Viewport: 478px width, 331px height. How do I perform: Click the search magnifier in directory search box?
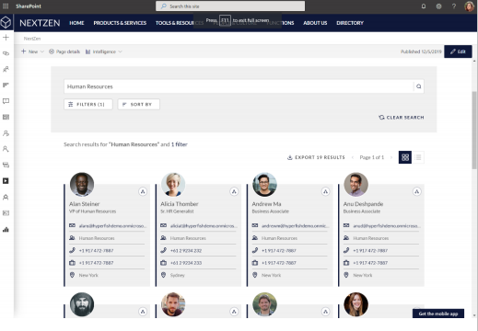pyautogui.click(x=418, y=86)
